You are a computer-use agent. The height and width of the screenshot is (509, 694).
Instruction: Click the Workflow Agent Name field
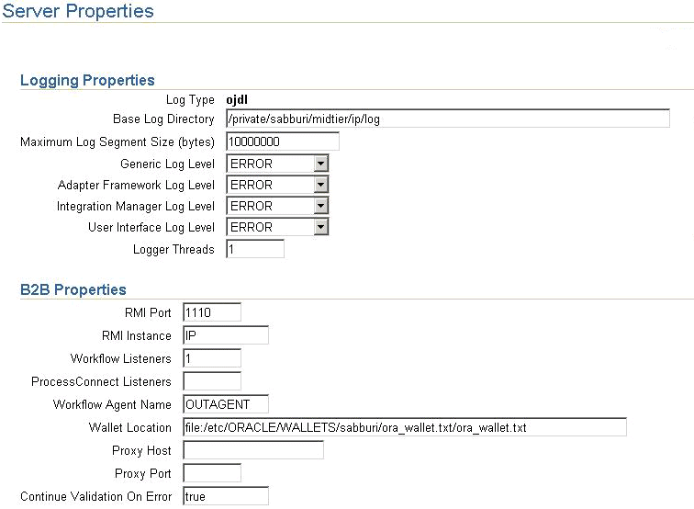pos(226,404)
